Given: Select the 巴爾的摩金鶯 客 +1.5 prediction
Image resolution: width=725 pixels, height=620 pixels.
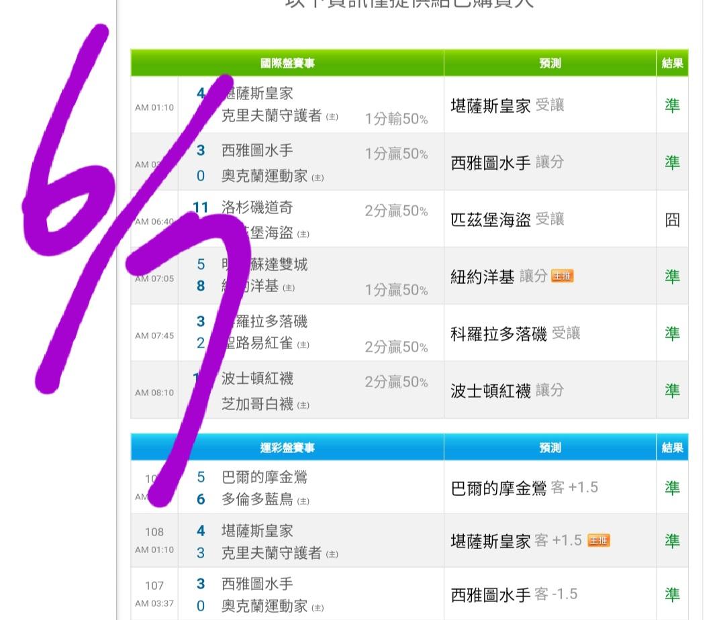Looking at the screenshot, I should 524,488.
